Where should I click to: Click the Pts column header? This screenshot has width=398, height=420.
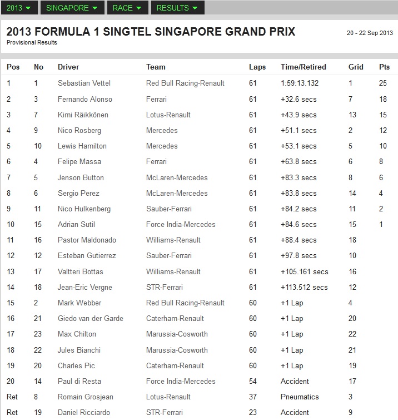(384, 67)
